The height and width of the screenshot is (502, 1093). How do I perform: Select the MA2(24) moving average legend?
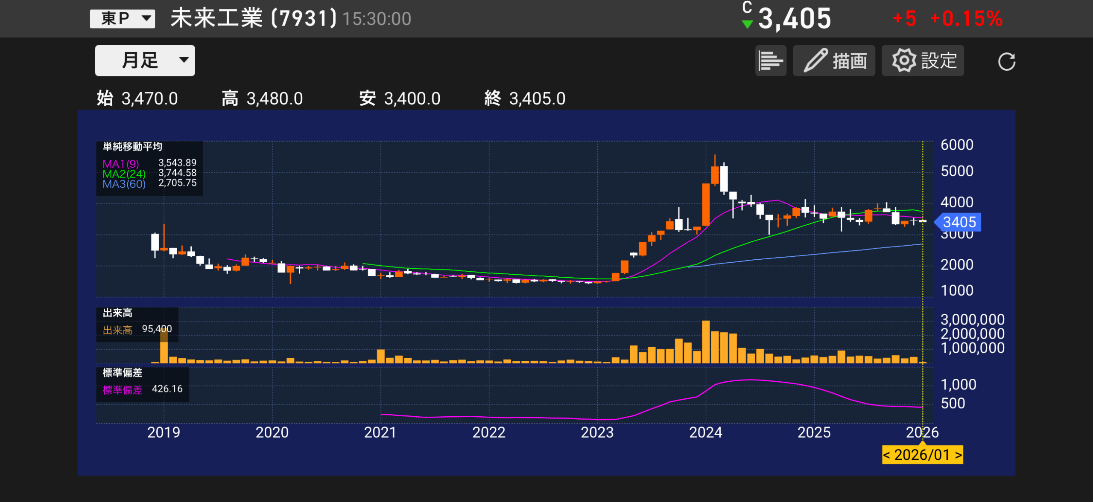[124, 174]
